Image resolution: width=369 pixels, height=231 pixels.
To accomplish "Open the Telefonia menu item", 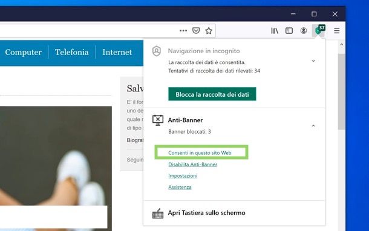I will 72,52.
